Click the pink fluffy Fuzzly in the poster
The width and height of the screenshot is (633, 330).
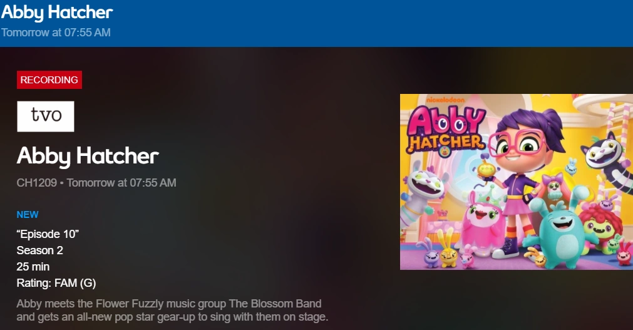[x=482, y=225]
